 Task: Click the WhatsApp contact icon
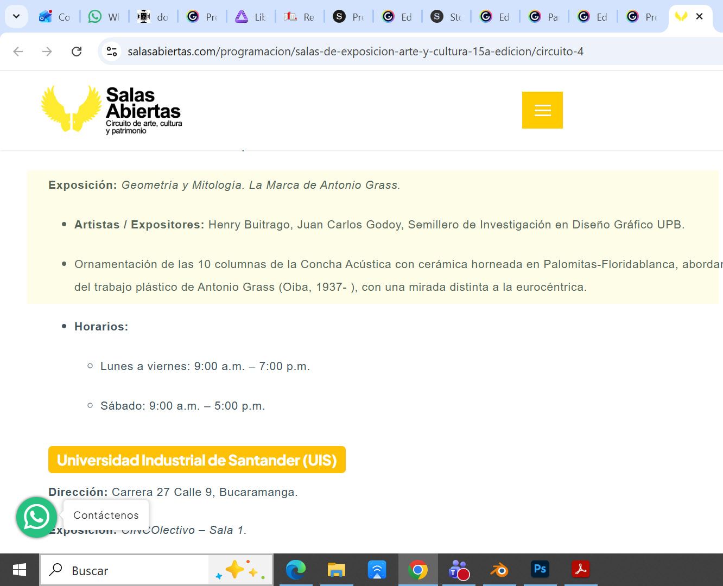[36, 517]
